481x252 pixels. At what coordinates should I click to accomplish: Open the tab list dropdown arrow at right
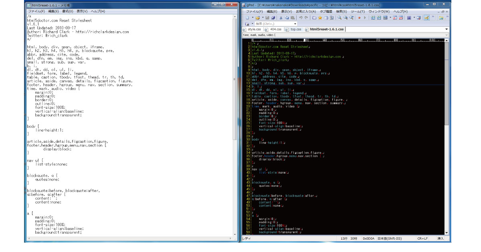tap(446, 29)
